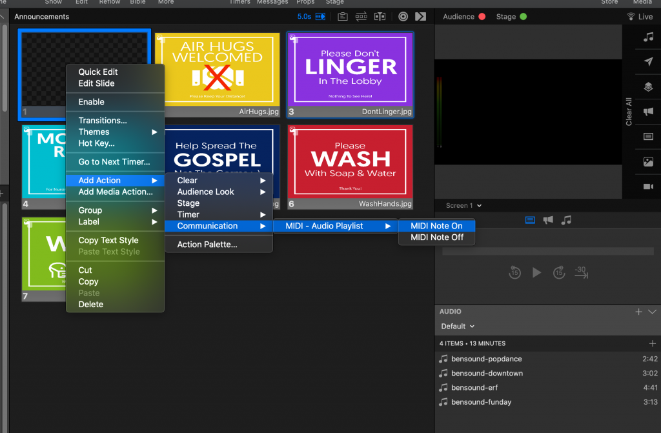Viewport: 661px width, 433px height.
Task: Open Action Palette... from submenu
Action: pyautogui.click(x=219, y=244)
